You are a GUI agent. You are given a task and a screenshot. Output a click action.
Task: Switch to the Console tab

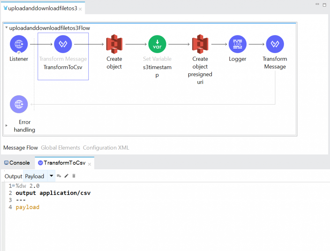click(17, 163)
